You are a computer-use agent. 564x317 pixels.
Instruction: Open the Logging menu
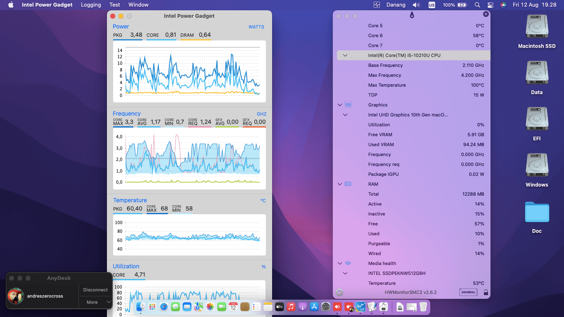(91, 5)
